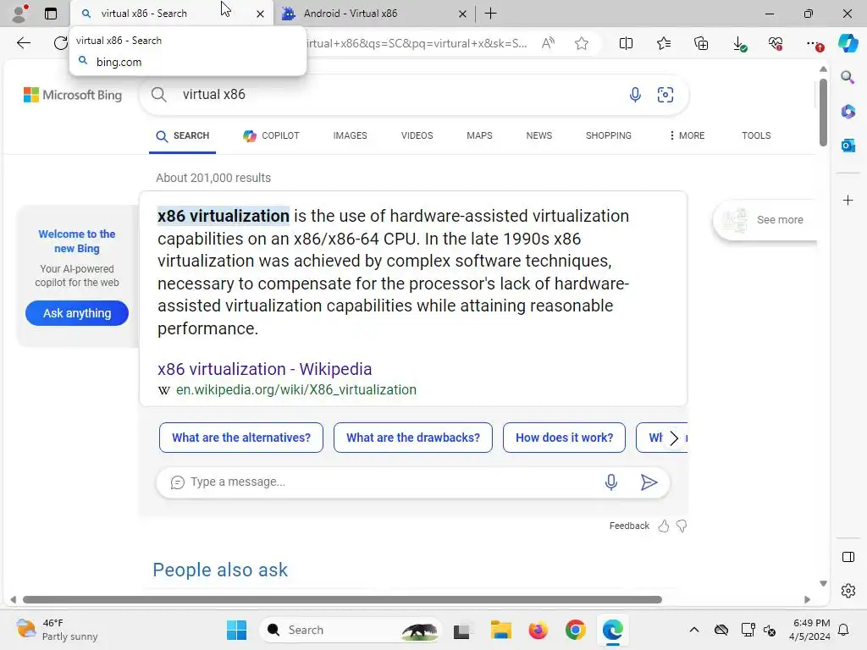Open the Favorites list icon

(664, 43)
